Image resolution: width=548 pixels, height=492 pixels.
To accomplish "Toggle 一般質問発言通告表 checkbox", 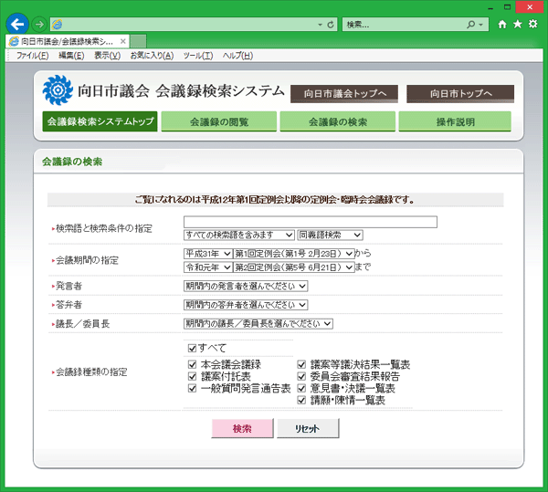I will click(192, 388).
